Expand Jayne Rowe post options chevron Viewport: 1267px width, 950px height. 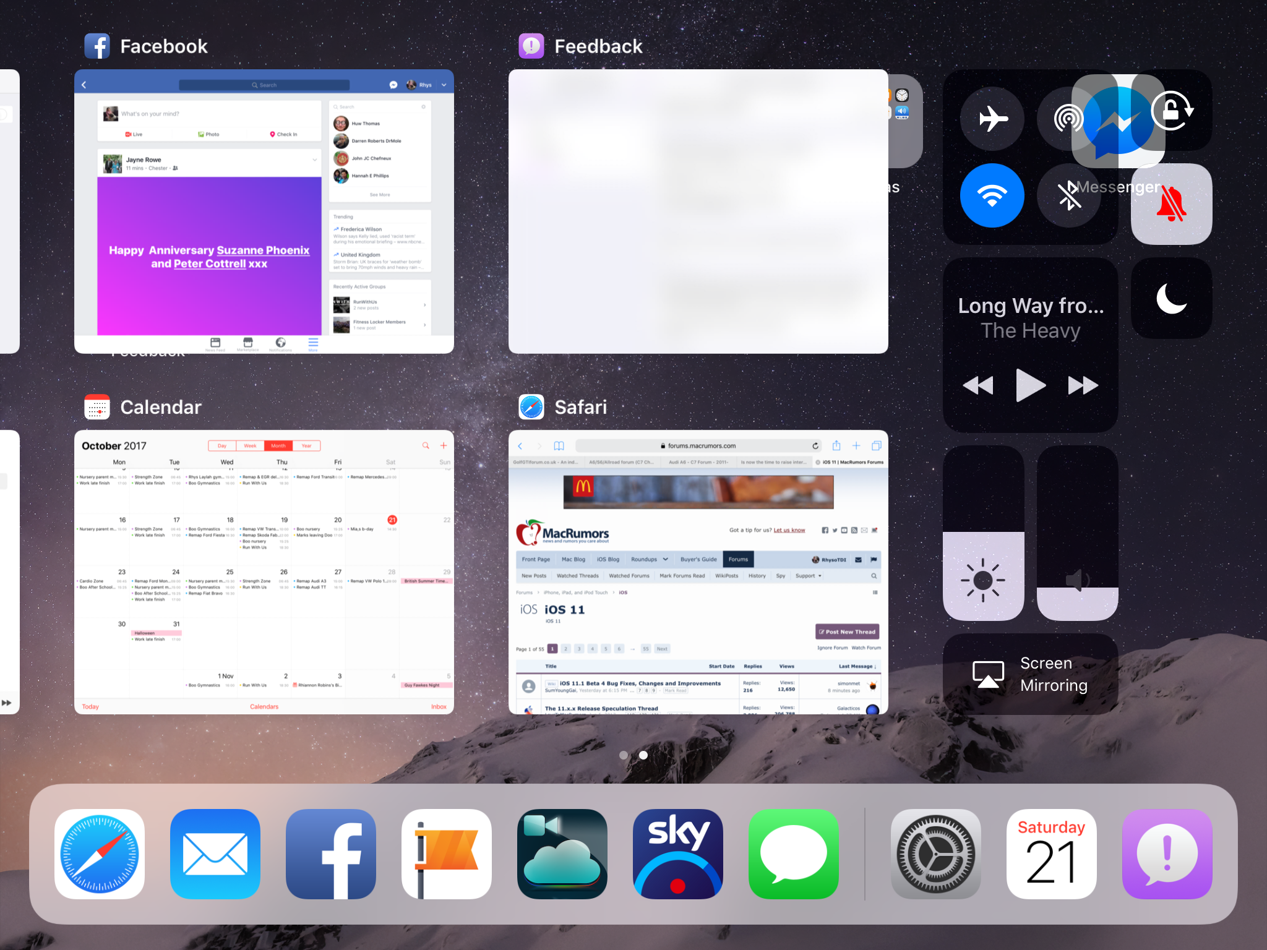[314, 160]
